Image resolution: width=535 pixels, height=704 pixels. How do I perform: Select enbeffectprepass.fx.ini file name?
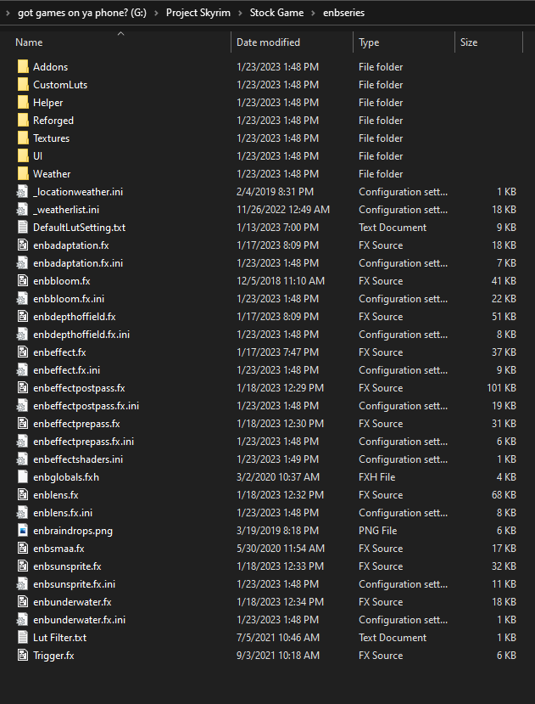tap(83, 442)
